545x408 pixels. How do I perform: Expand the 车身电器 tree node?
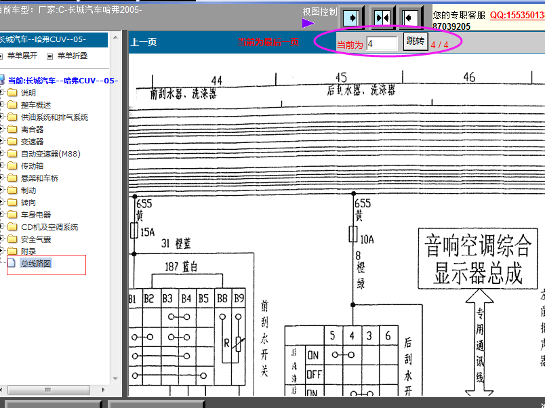pos(1,214)
